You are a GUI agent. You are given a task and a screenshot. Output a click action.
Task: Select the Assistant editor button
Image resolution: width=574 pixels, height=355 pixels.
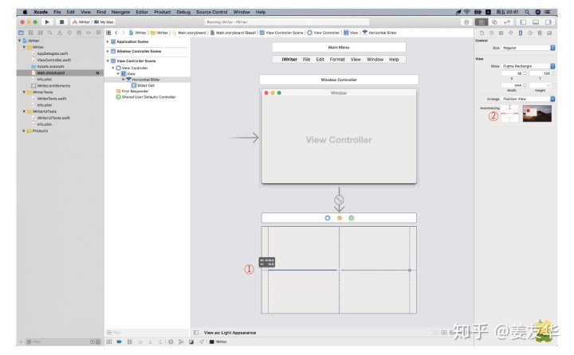pos(494,22)
